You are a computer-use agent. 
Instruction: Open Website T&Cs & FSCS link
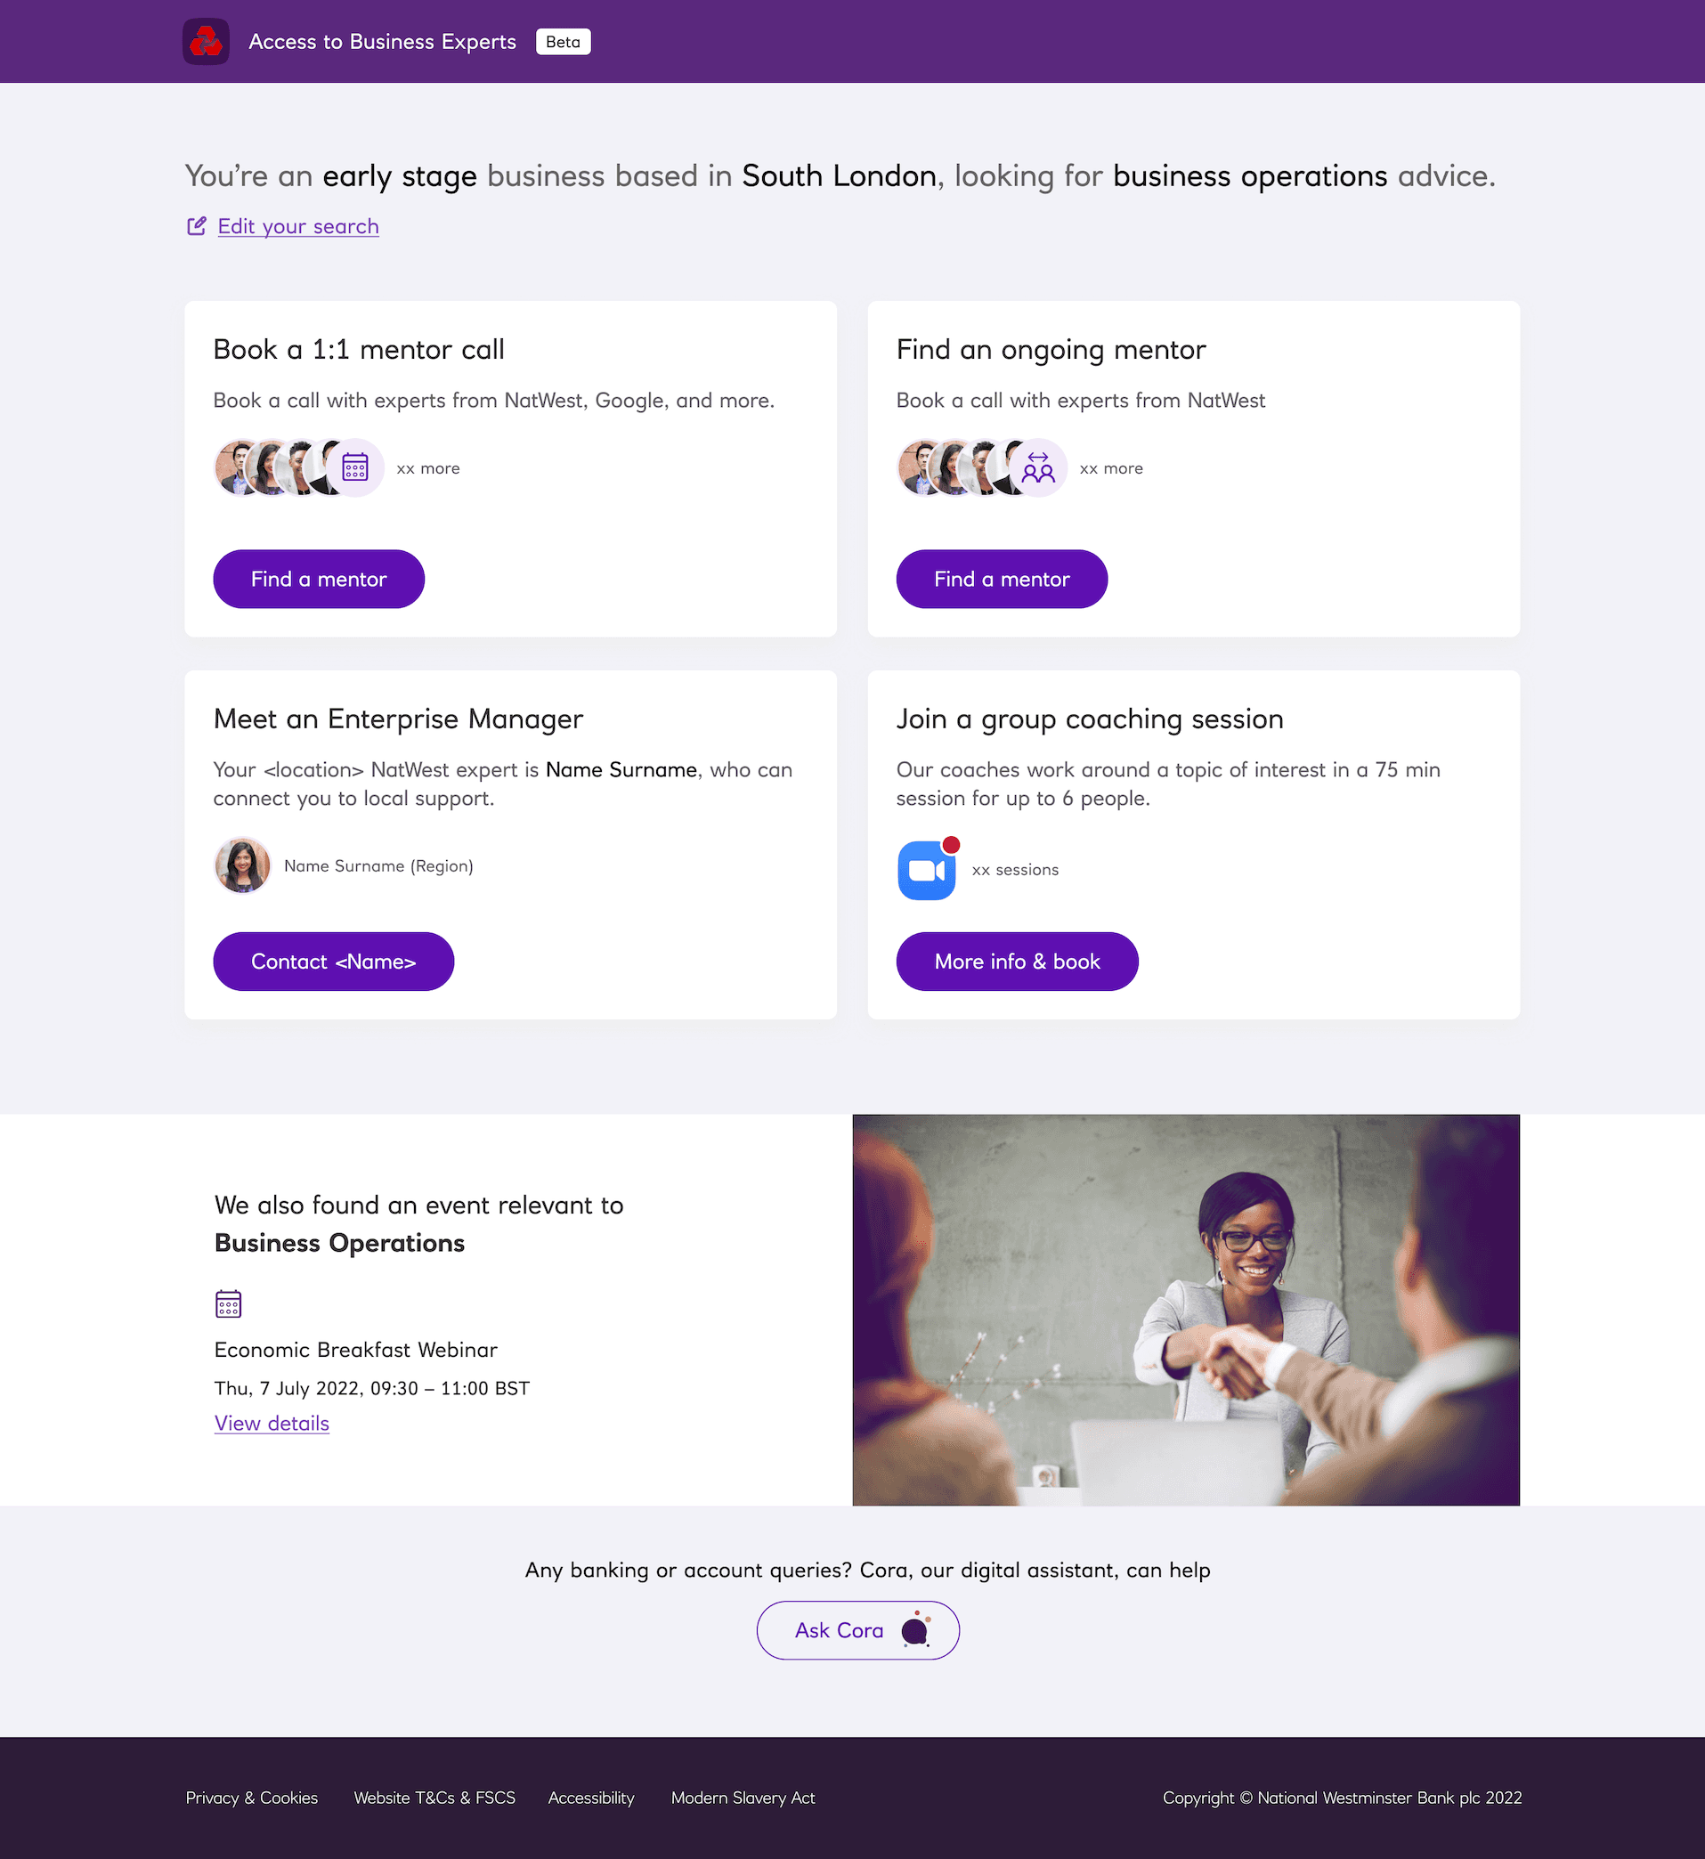(434, 1798)
